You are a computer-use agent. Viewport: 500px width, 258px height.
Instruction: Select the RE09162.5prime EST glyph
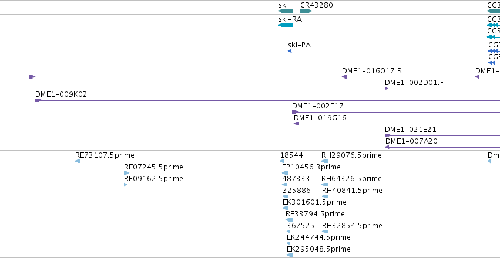pyautogui.click(x=126, y=185)
